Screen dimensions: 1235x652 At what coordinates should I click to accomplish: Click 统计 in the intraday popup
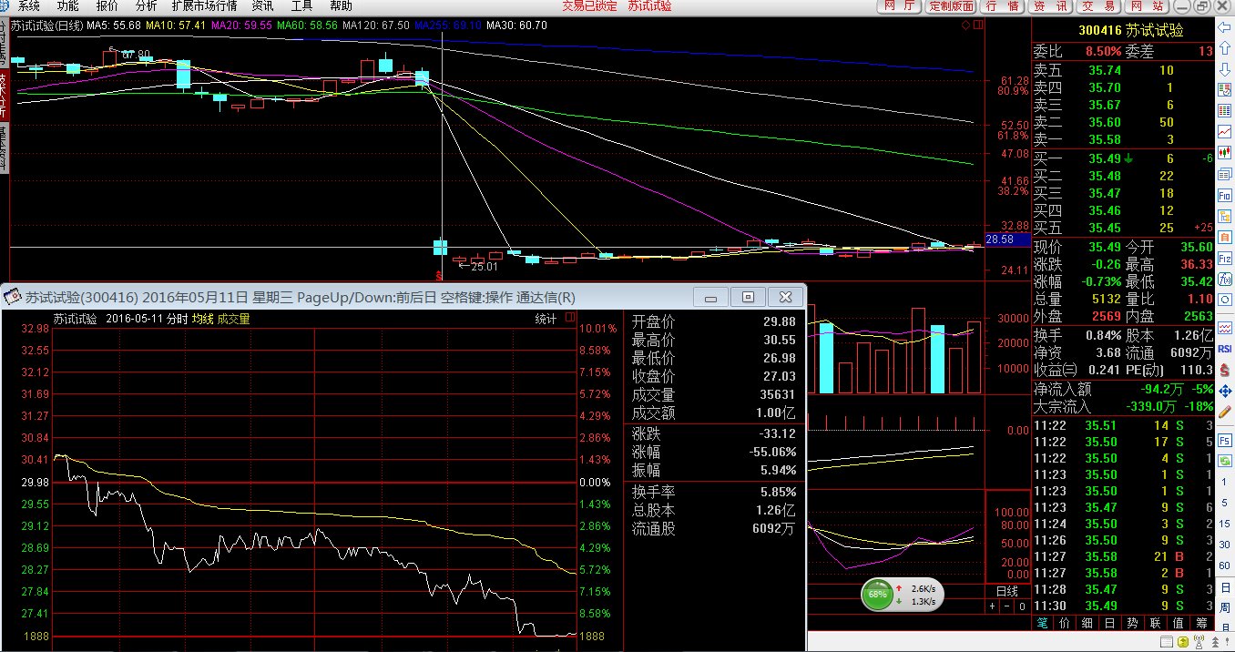click(545, 319)
